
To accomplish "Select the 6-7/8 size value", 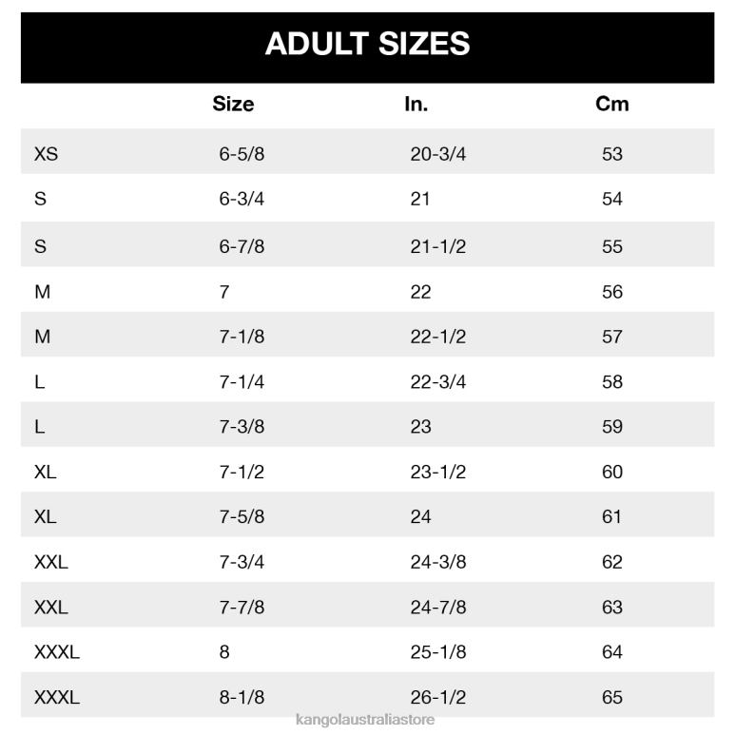I will [x=242, y=246].
